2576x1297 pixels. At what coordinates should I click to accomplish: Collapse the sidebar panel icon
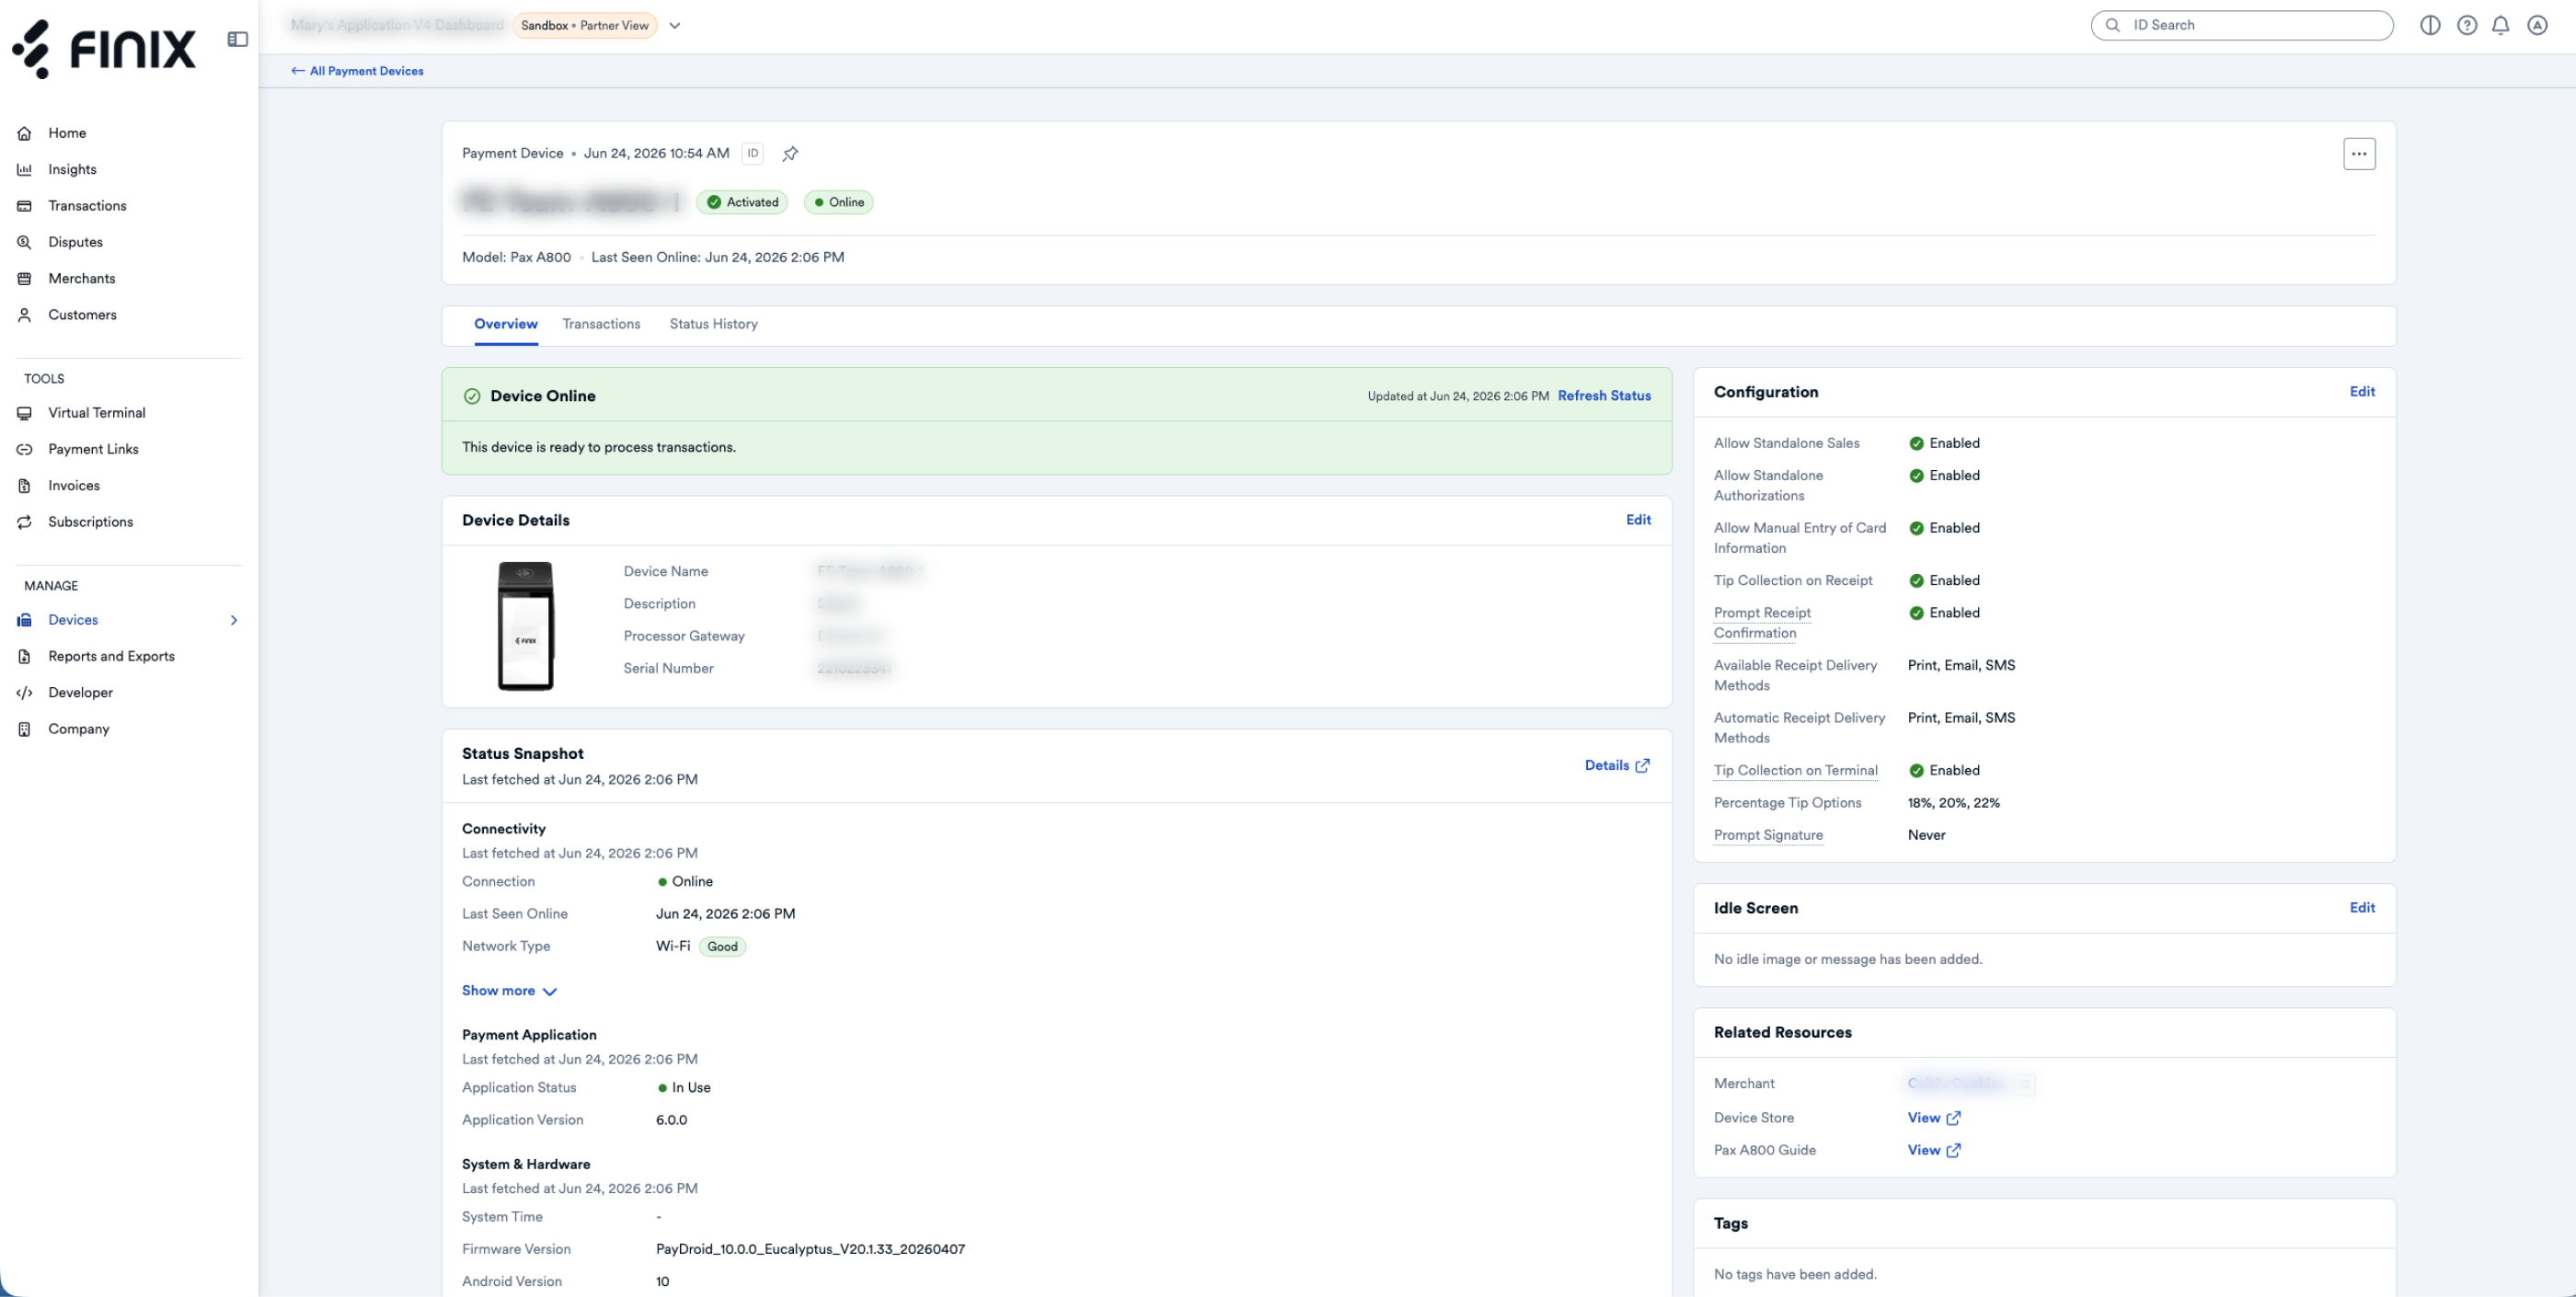pos(237,39)
